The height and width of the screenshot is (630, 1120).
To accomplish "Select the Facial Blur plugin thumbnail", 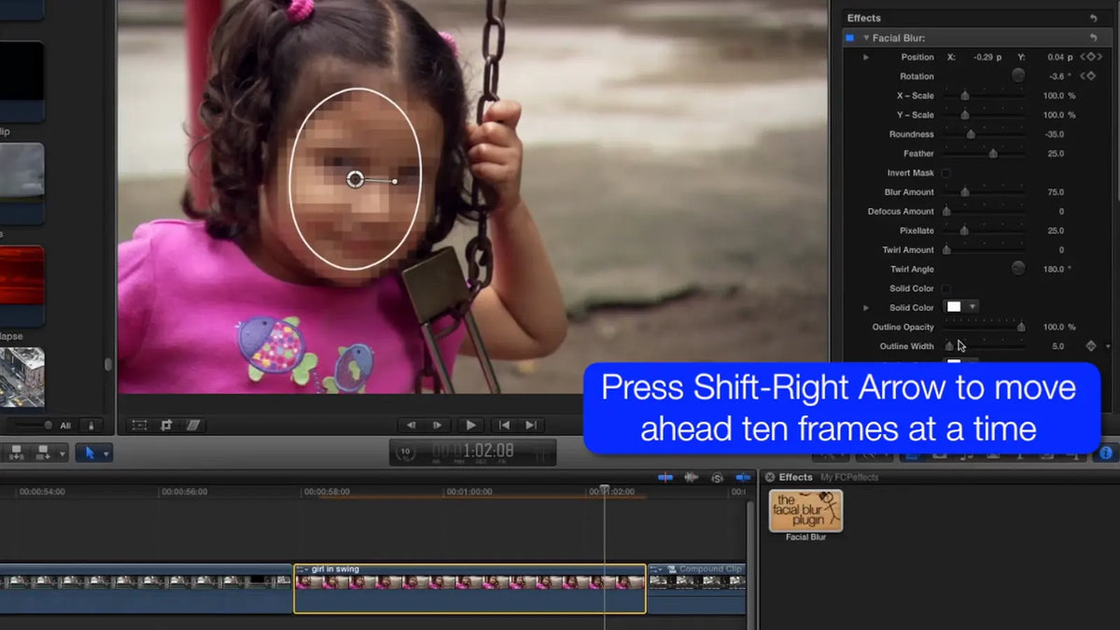I will (x=805, y=511).
